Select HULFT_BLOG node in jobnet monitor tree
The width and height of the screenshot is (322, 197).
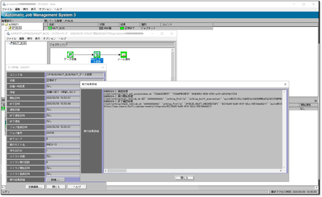click(x=20, y=43)
